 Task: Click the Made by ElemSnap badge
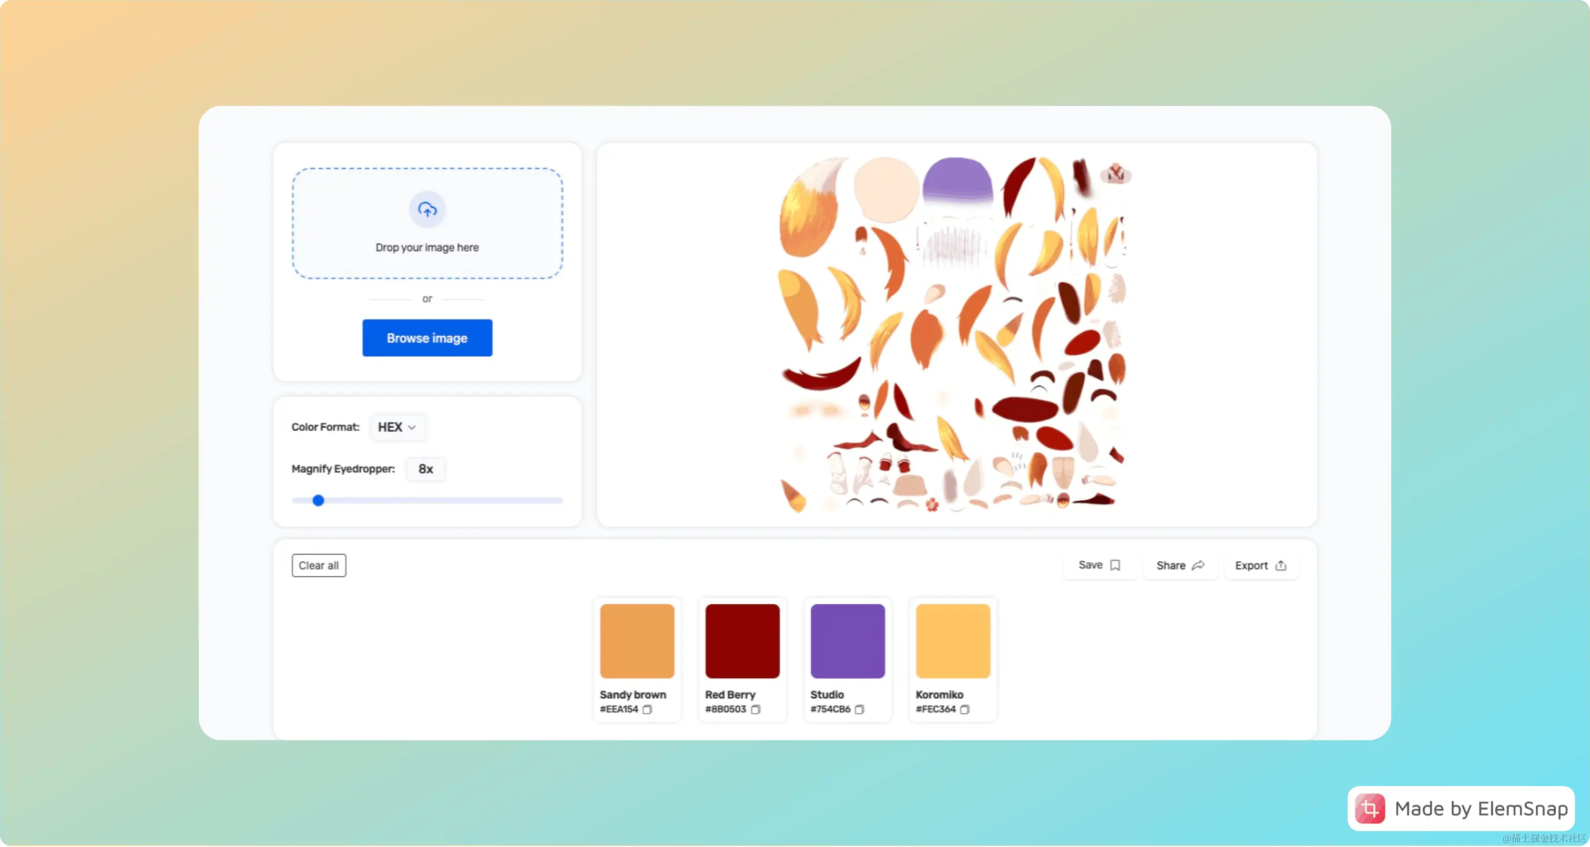1461,808
